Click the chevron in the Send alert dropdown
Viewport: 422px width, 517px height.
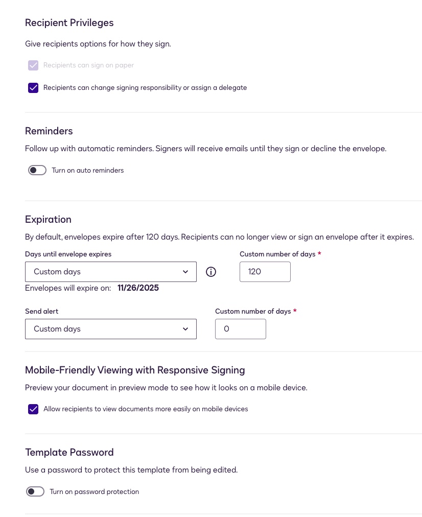coord(185,329)
